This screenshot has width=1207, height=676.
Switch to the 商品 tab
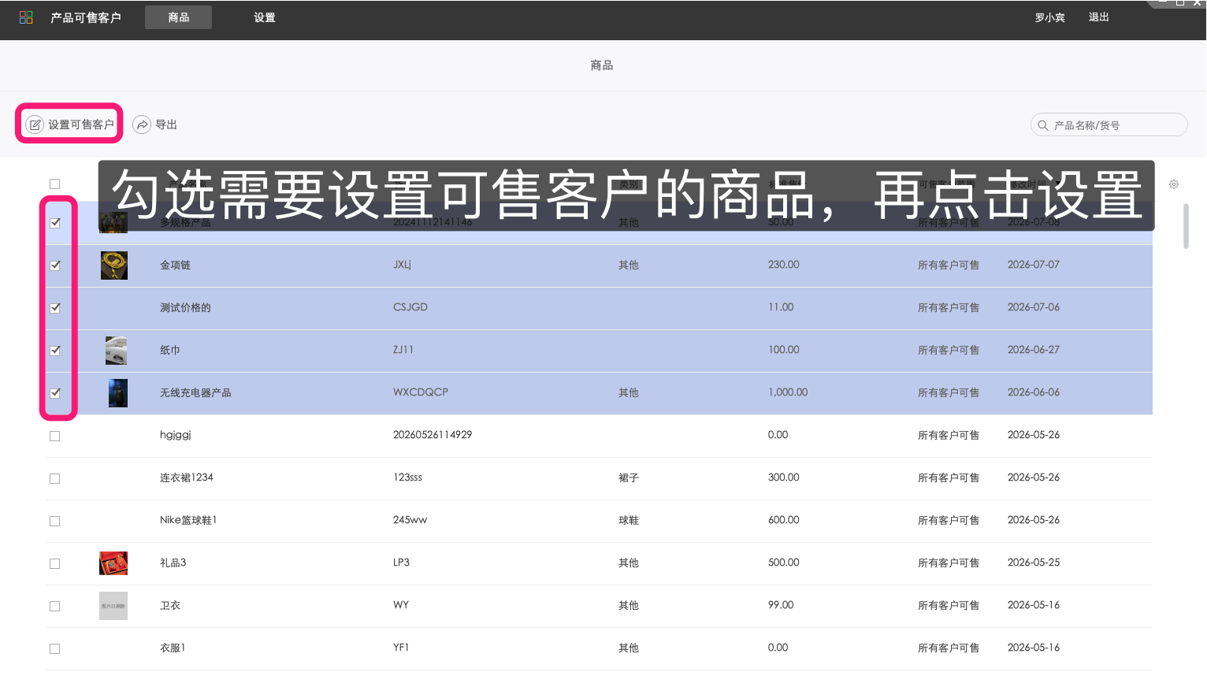click(178, 17)
